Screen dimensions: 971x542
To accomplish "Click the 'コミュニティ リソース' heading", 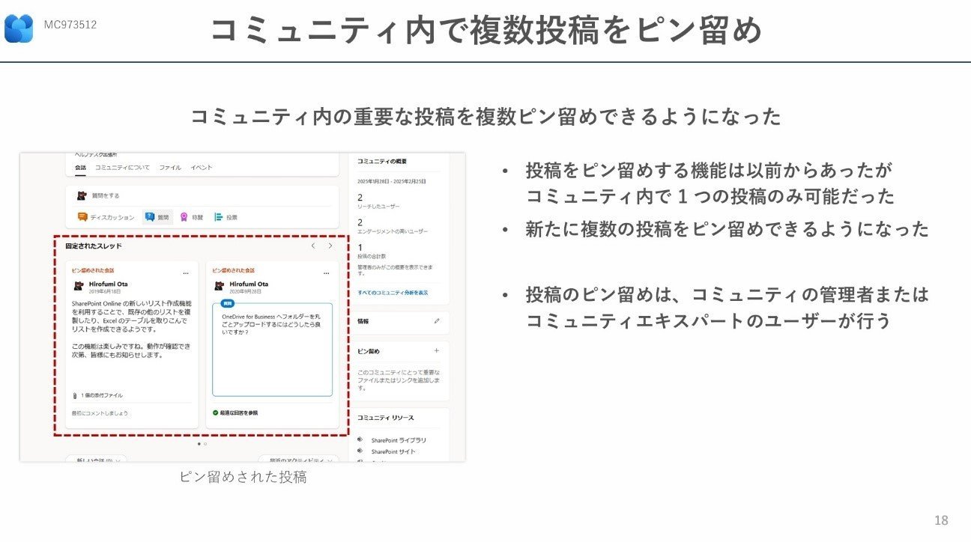I will [x=385, y=417].
